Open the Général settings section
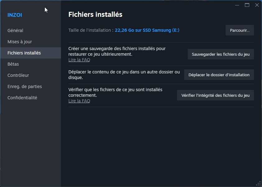The height and width of the screenshot is (187, 262). [x=15, y=30]
